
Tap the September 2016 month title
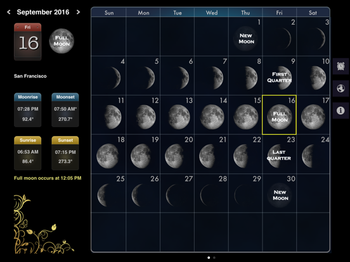(43, 12)
